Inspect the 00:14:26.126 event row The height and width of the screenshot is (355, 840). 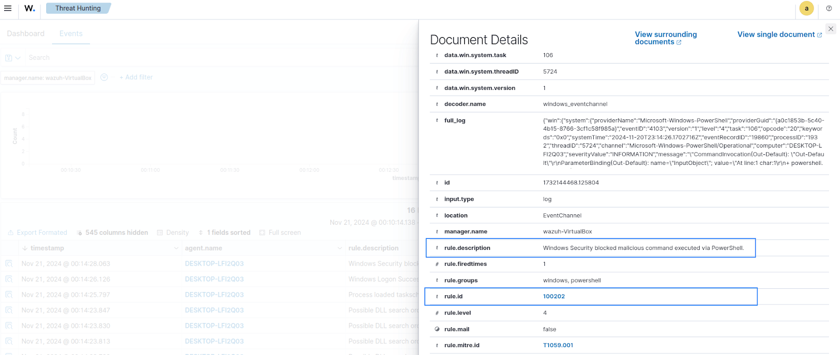[x=9, y=279]
